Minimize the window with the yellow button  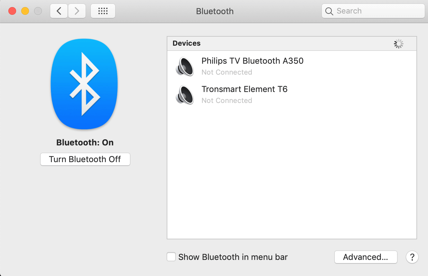[x=25, y=11]
